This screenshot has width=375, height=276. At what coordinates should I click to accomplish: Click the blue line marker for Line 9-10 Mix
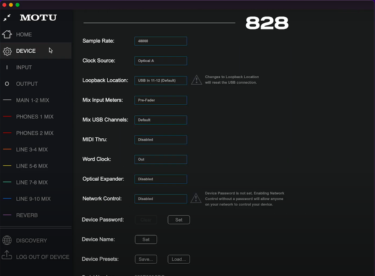tap(7, 198)
